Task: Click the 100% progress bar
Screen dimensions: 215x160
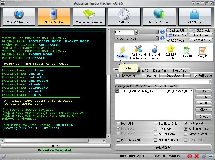Action: (x=56, y=146)
